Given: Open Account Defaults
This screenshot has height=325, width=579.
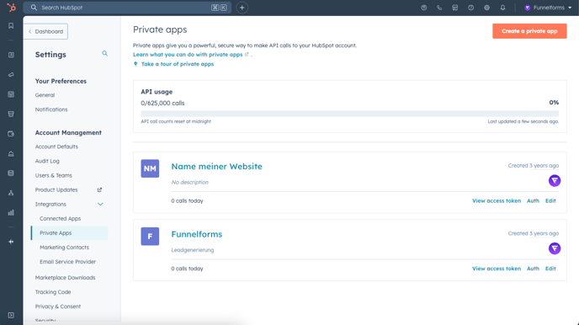Looking at the screenshot, I should coord(56,147).
